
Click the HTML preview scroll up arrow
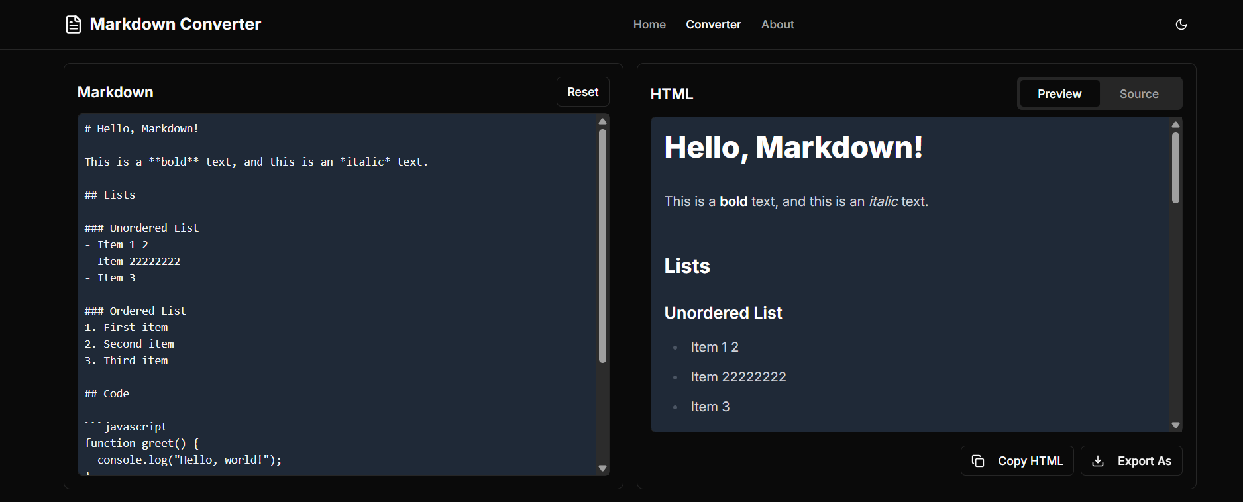(x=1175, y=125)
